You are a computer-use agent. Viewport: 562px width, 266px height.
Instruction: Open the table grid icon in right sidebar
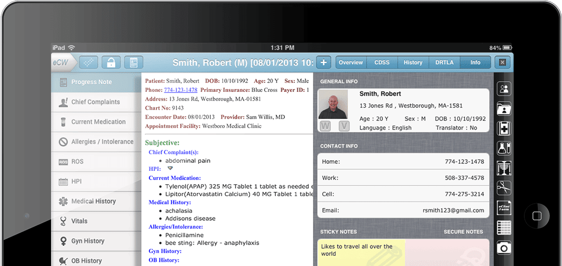click(x=504, y=227)
